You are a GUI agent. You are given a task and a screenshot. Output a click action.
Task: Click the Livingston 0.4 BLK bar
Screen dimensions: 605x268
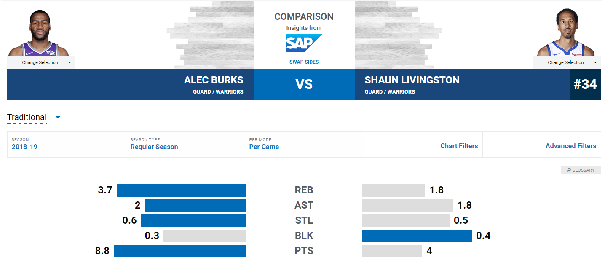click(x=417, y=236)
